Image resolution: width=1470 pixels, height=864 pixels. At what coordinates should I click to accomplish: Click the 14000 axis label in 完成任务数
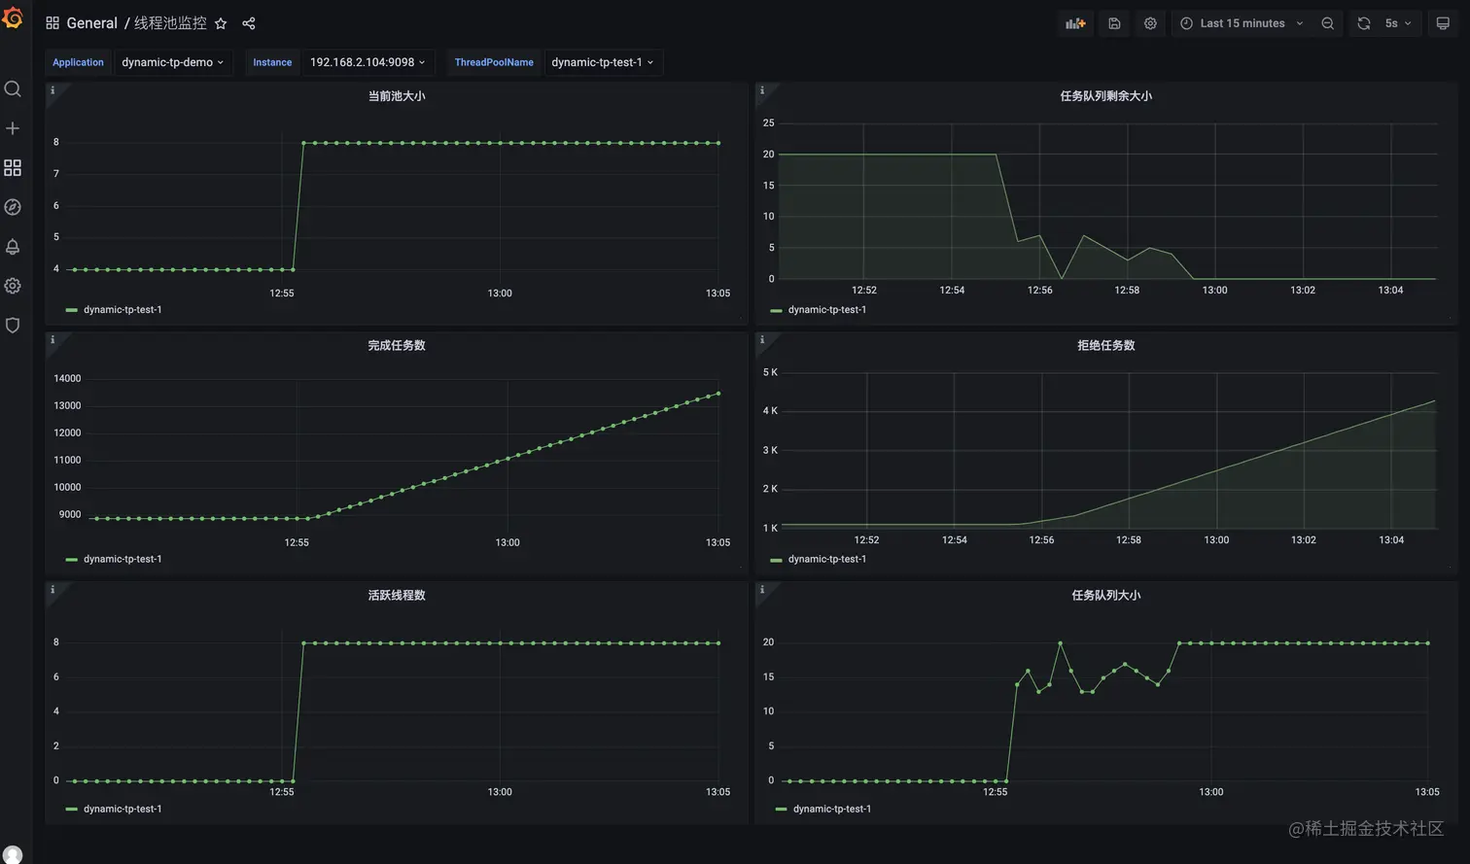click(x=67, y=379)
